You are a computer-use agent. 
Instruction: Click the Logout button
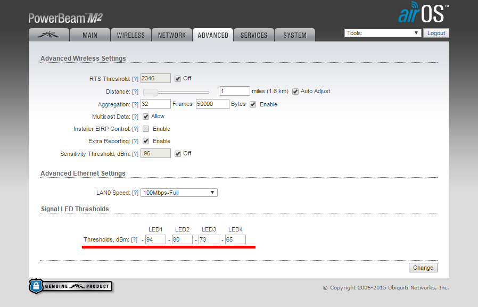click(x=436, y=33)
